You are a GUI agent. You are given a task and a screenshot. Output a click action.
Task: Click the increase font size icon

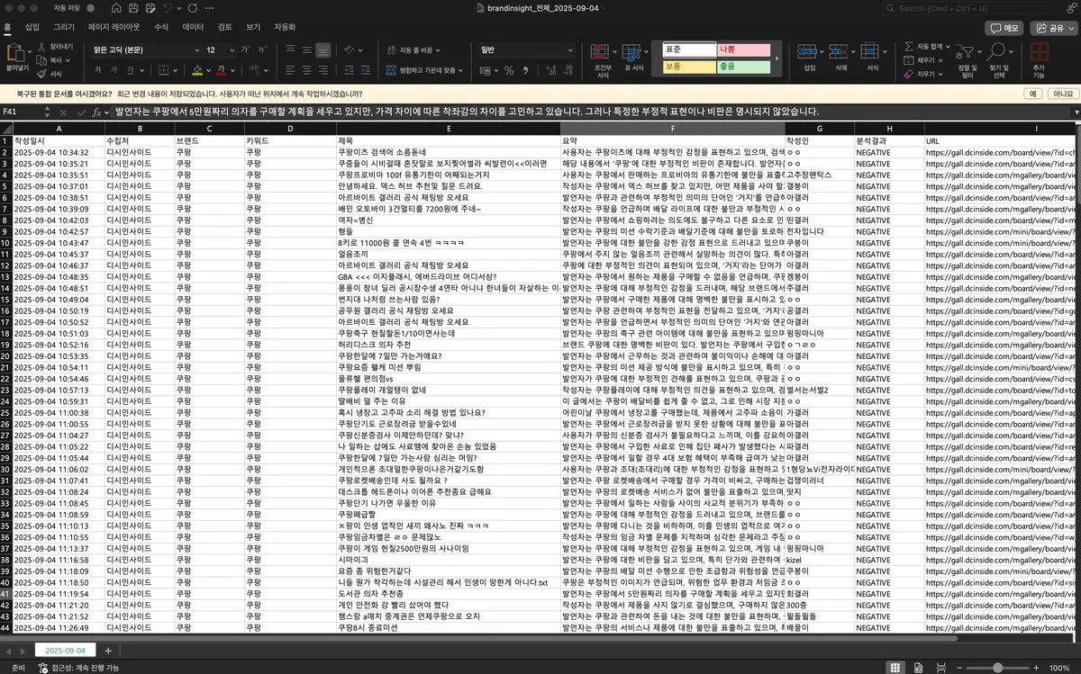click(x=245, y=50)
